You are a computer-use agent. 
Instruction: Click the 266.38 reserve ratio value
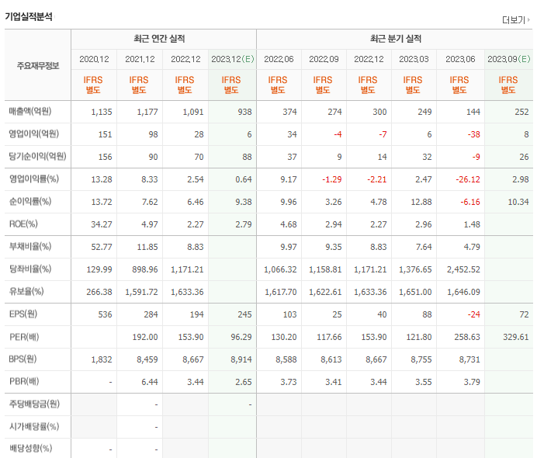(x=99, y=292)
